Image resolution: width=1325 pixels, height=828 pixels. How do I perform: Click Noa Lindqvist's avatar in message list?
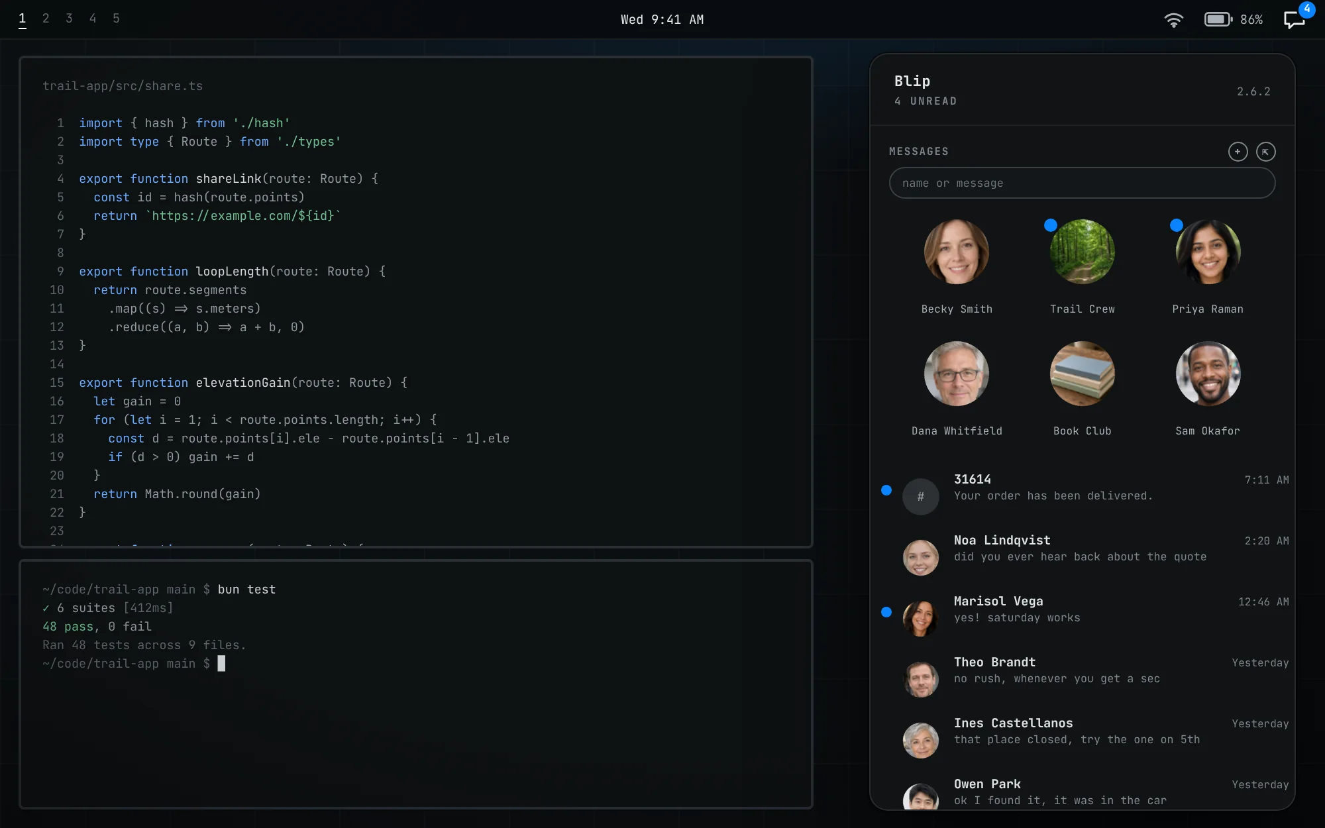click(x=920, y=557)
